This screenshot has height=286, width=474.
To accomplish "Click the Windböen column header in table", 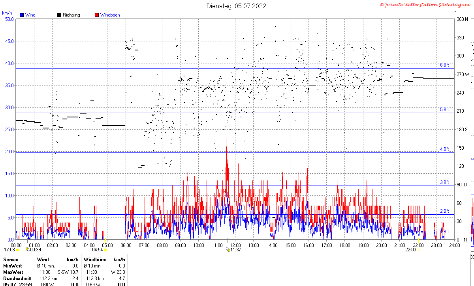I will [95, 260].
